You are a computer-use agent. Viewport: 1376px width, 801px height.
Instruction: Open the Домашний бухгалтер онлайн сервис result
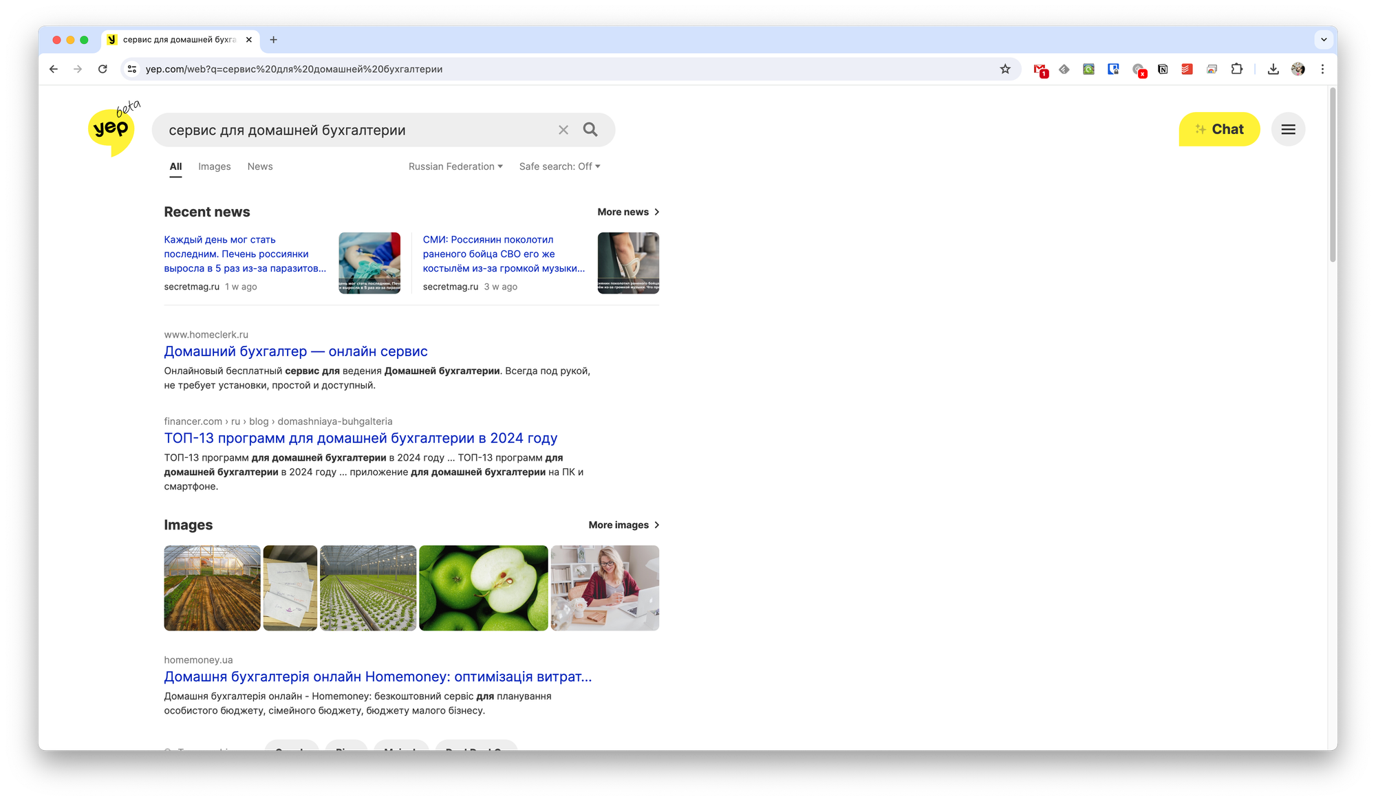click(x=296, y=351)
